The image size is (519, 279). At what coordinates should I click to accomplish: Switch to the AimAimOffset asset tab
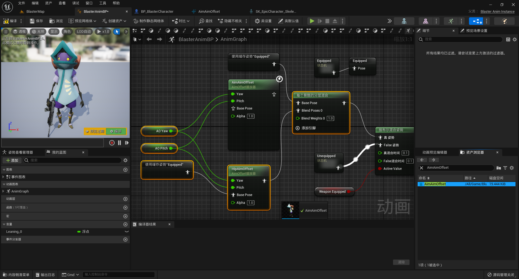pyautogui.click(x=209, y=12)
